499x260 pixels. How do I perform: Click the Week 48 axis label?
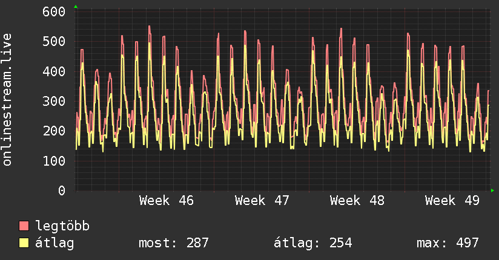357,201
